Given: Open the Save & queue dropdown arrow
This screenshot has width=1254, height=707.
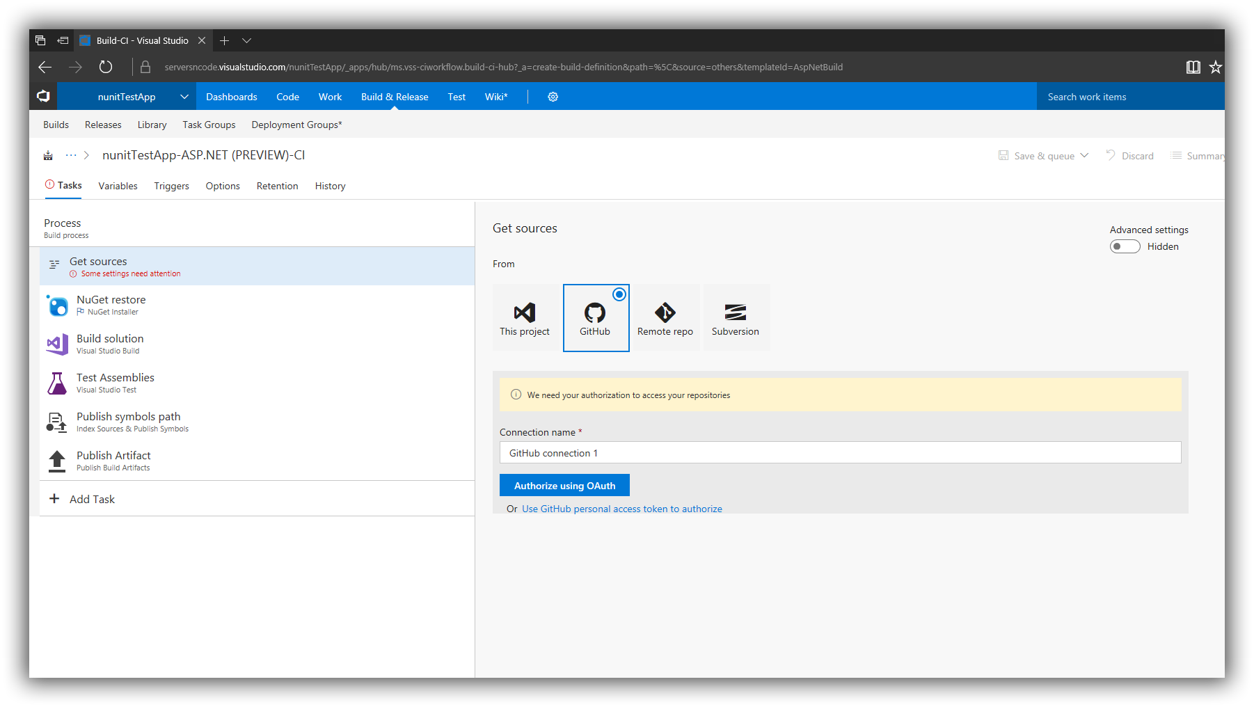Looking at the screenshot, I should (x=1084, y=155).
